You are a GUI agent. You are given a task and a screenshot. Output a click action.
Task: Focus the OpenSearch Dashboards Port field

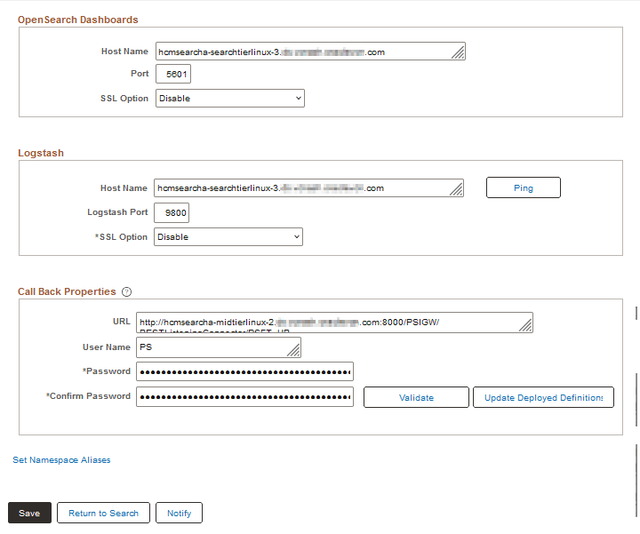tap(172, 74)
